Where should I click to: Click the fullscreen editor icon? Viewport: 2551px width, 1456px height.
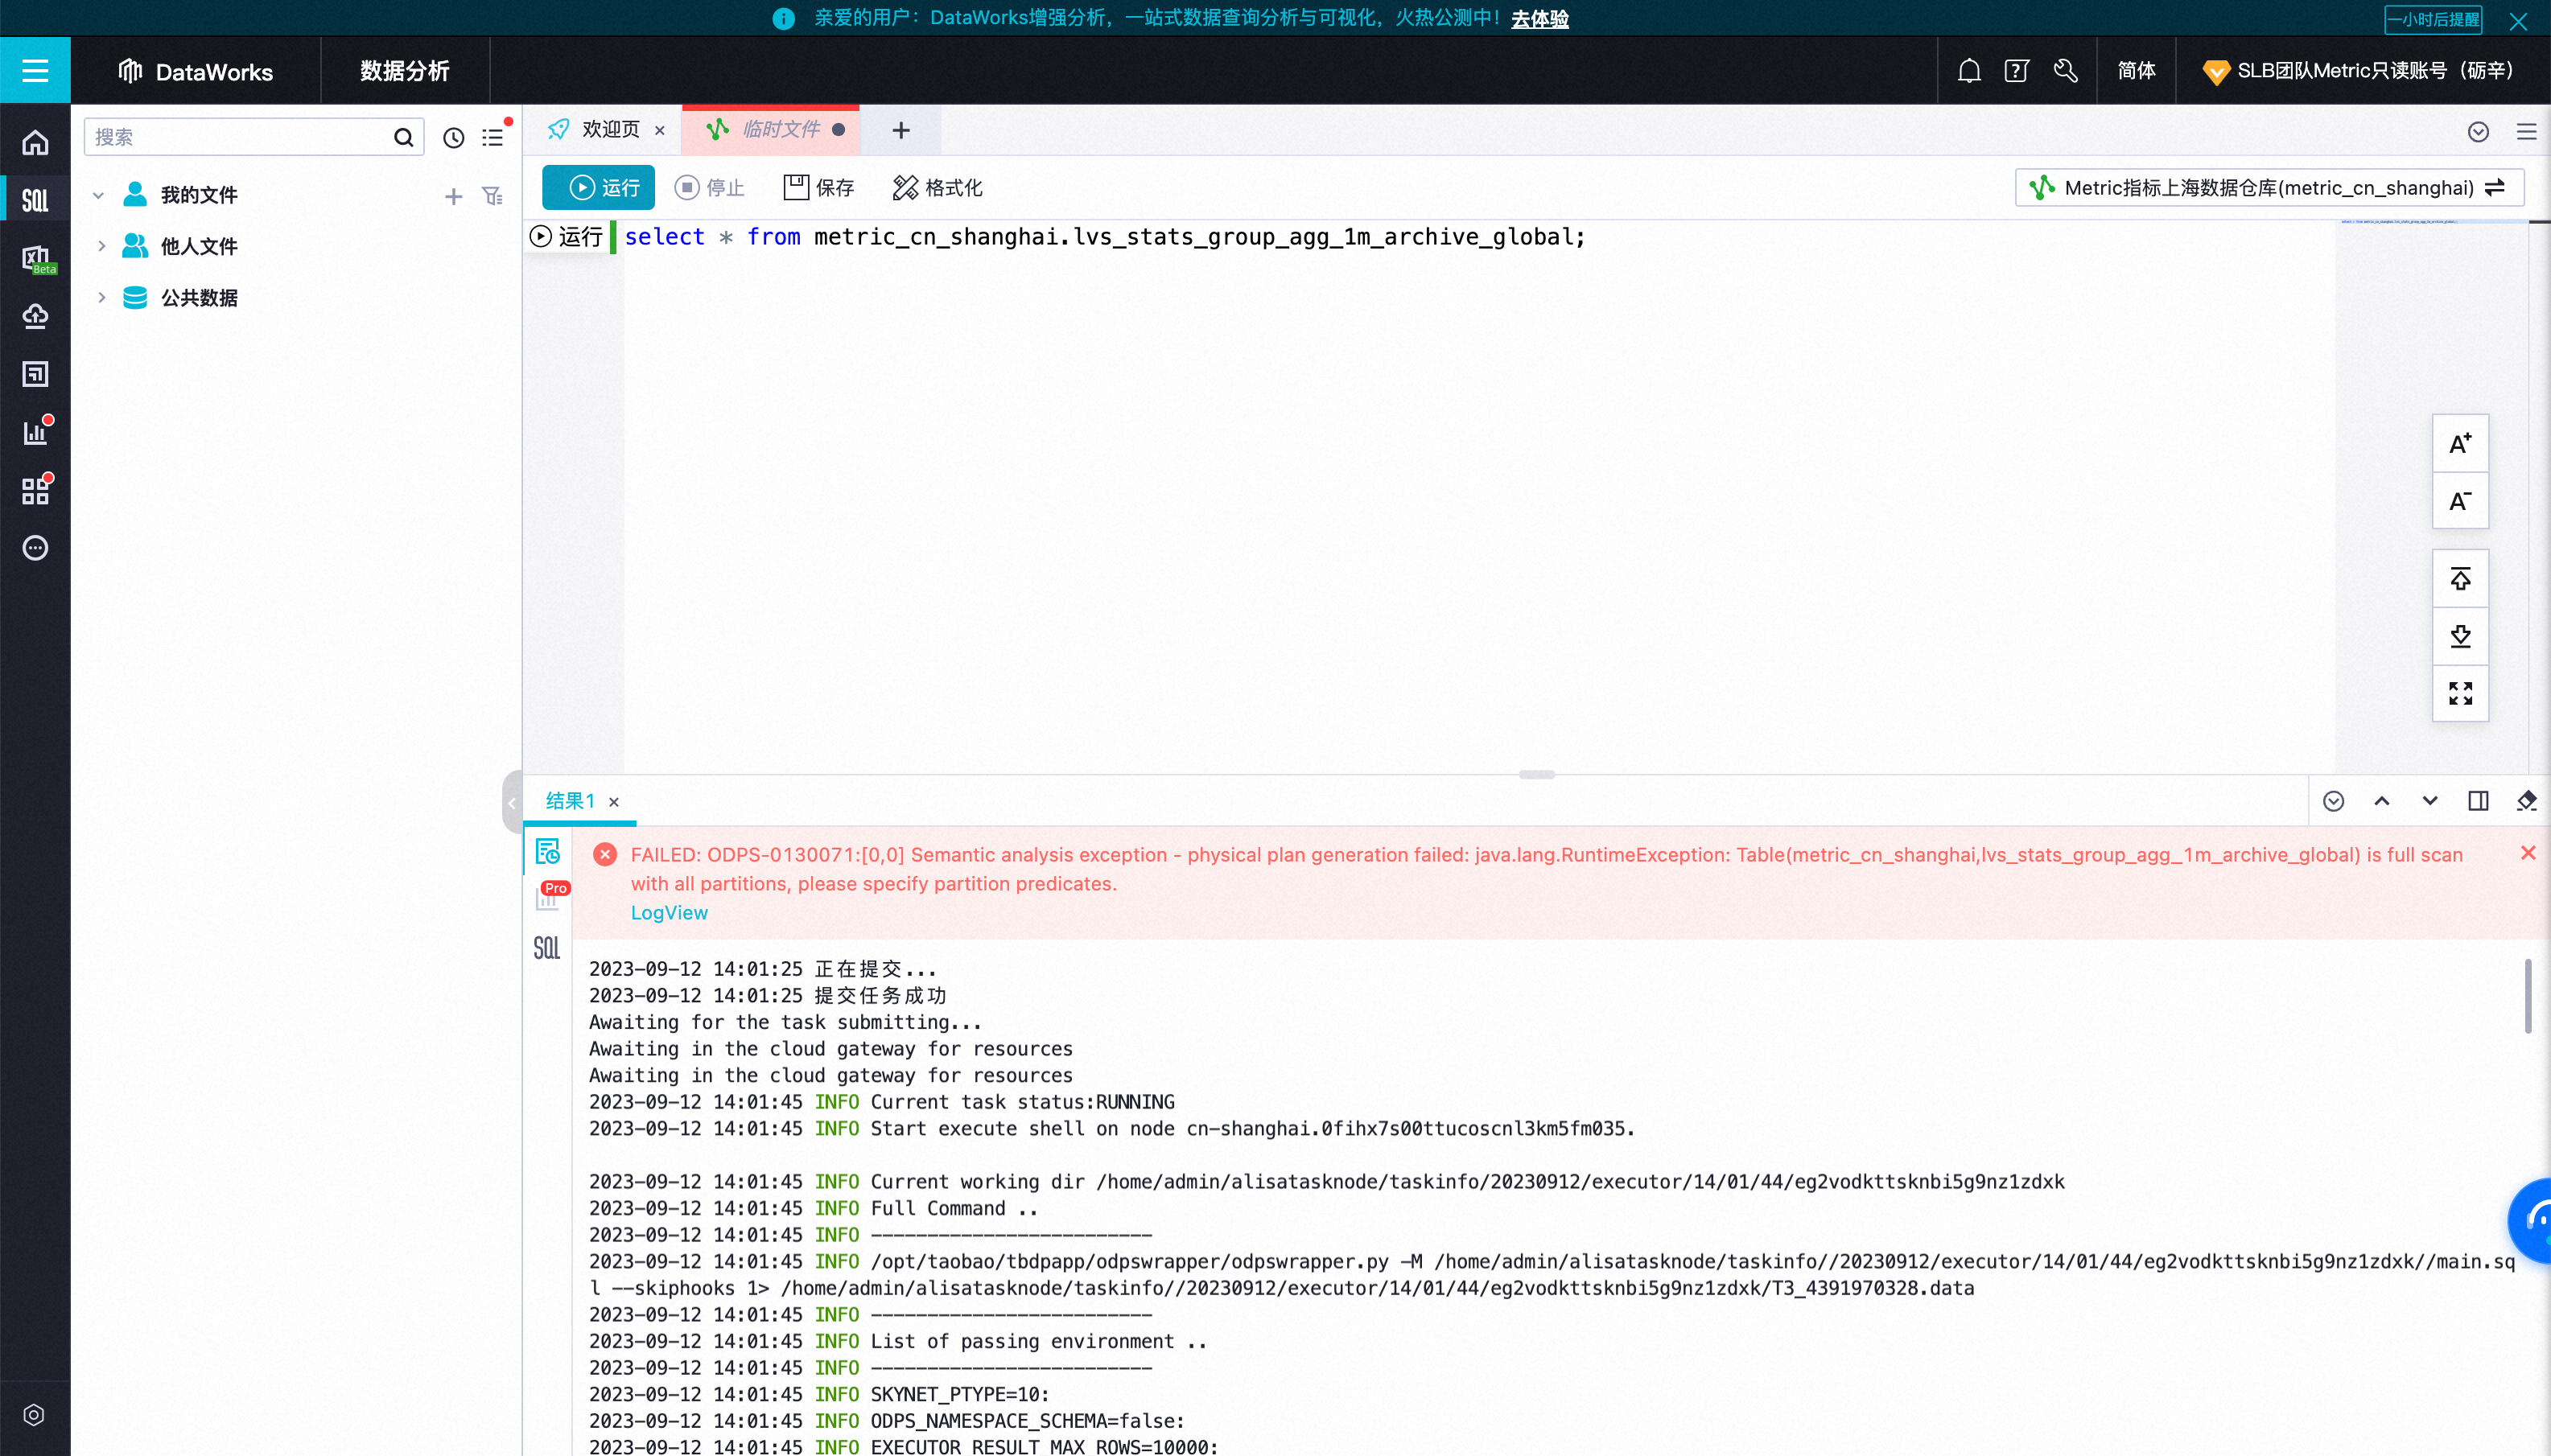2460,693
